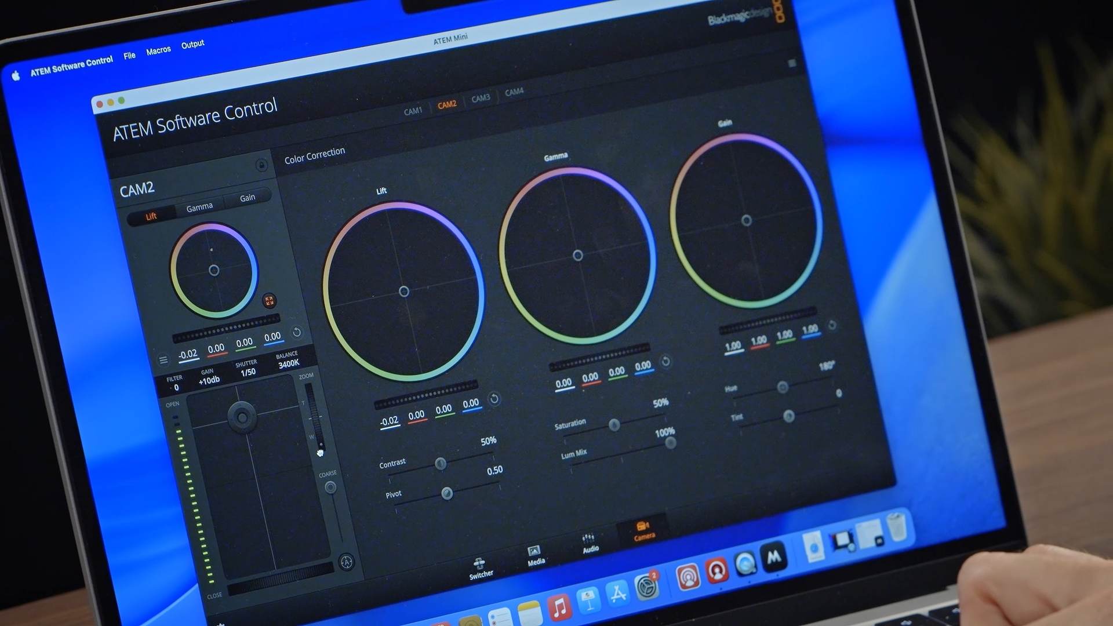
Task: Open the Switcher page
Action: coord(481,568)
